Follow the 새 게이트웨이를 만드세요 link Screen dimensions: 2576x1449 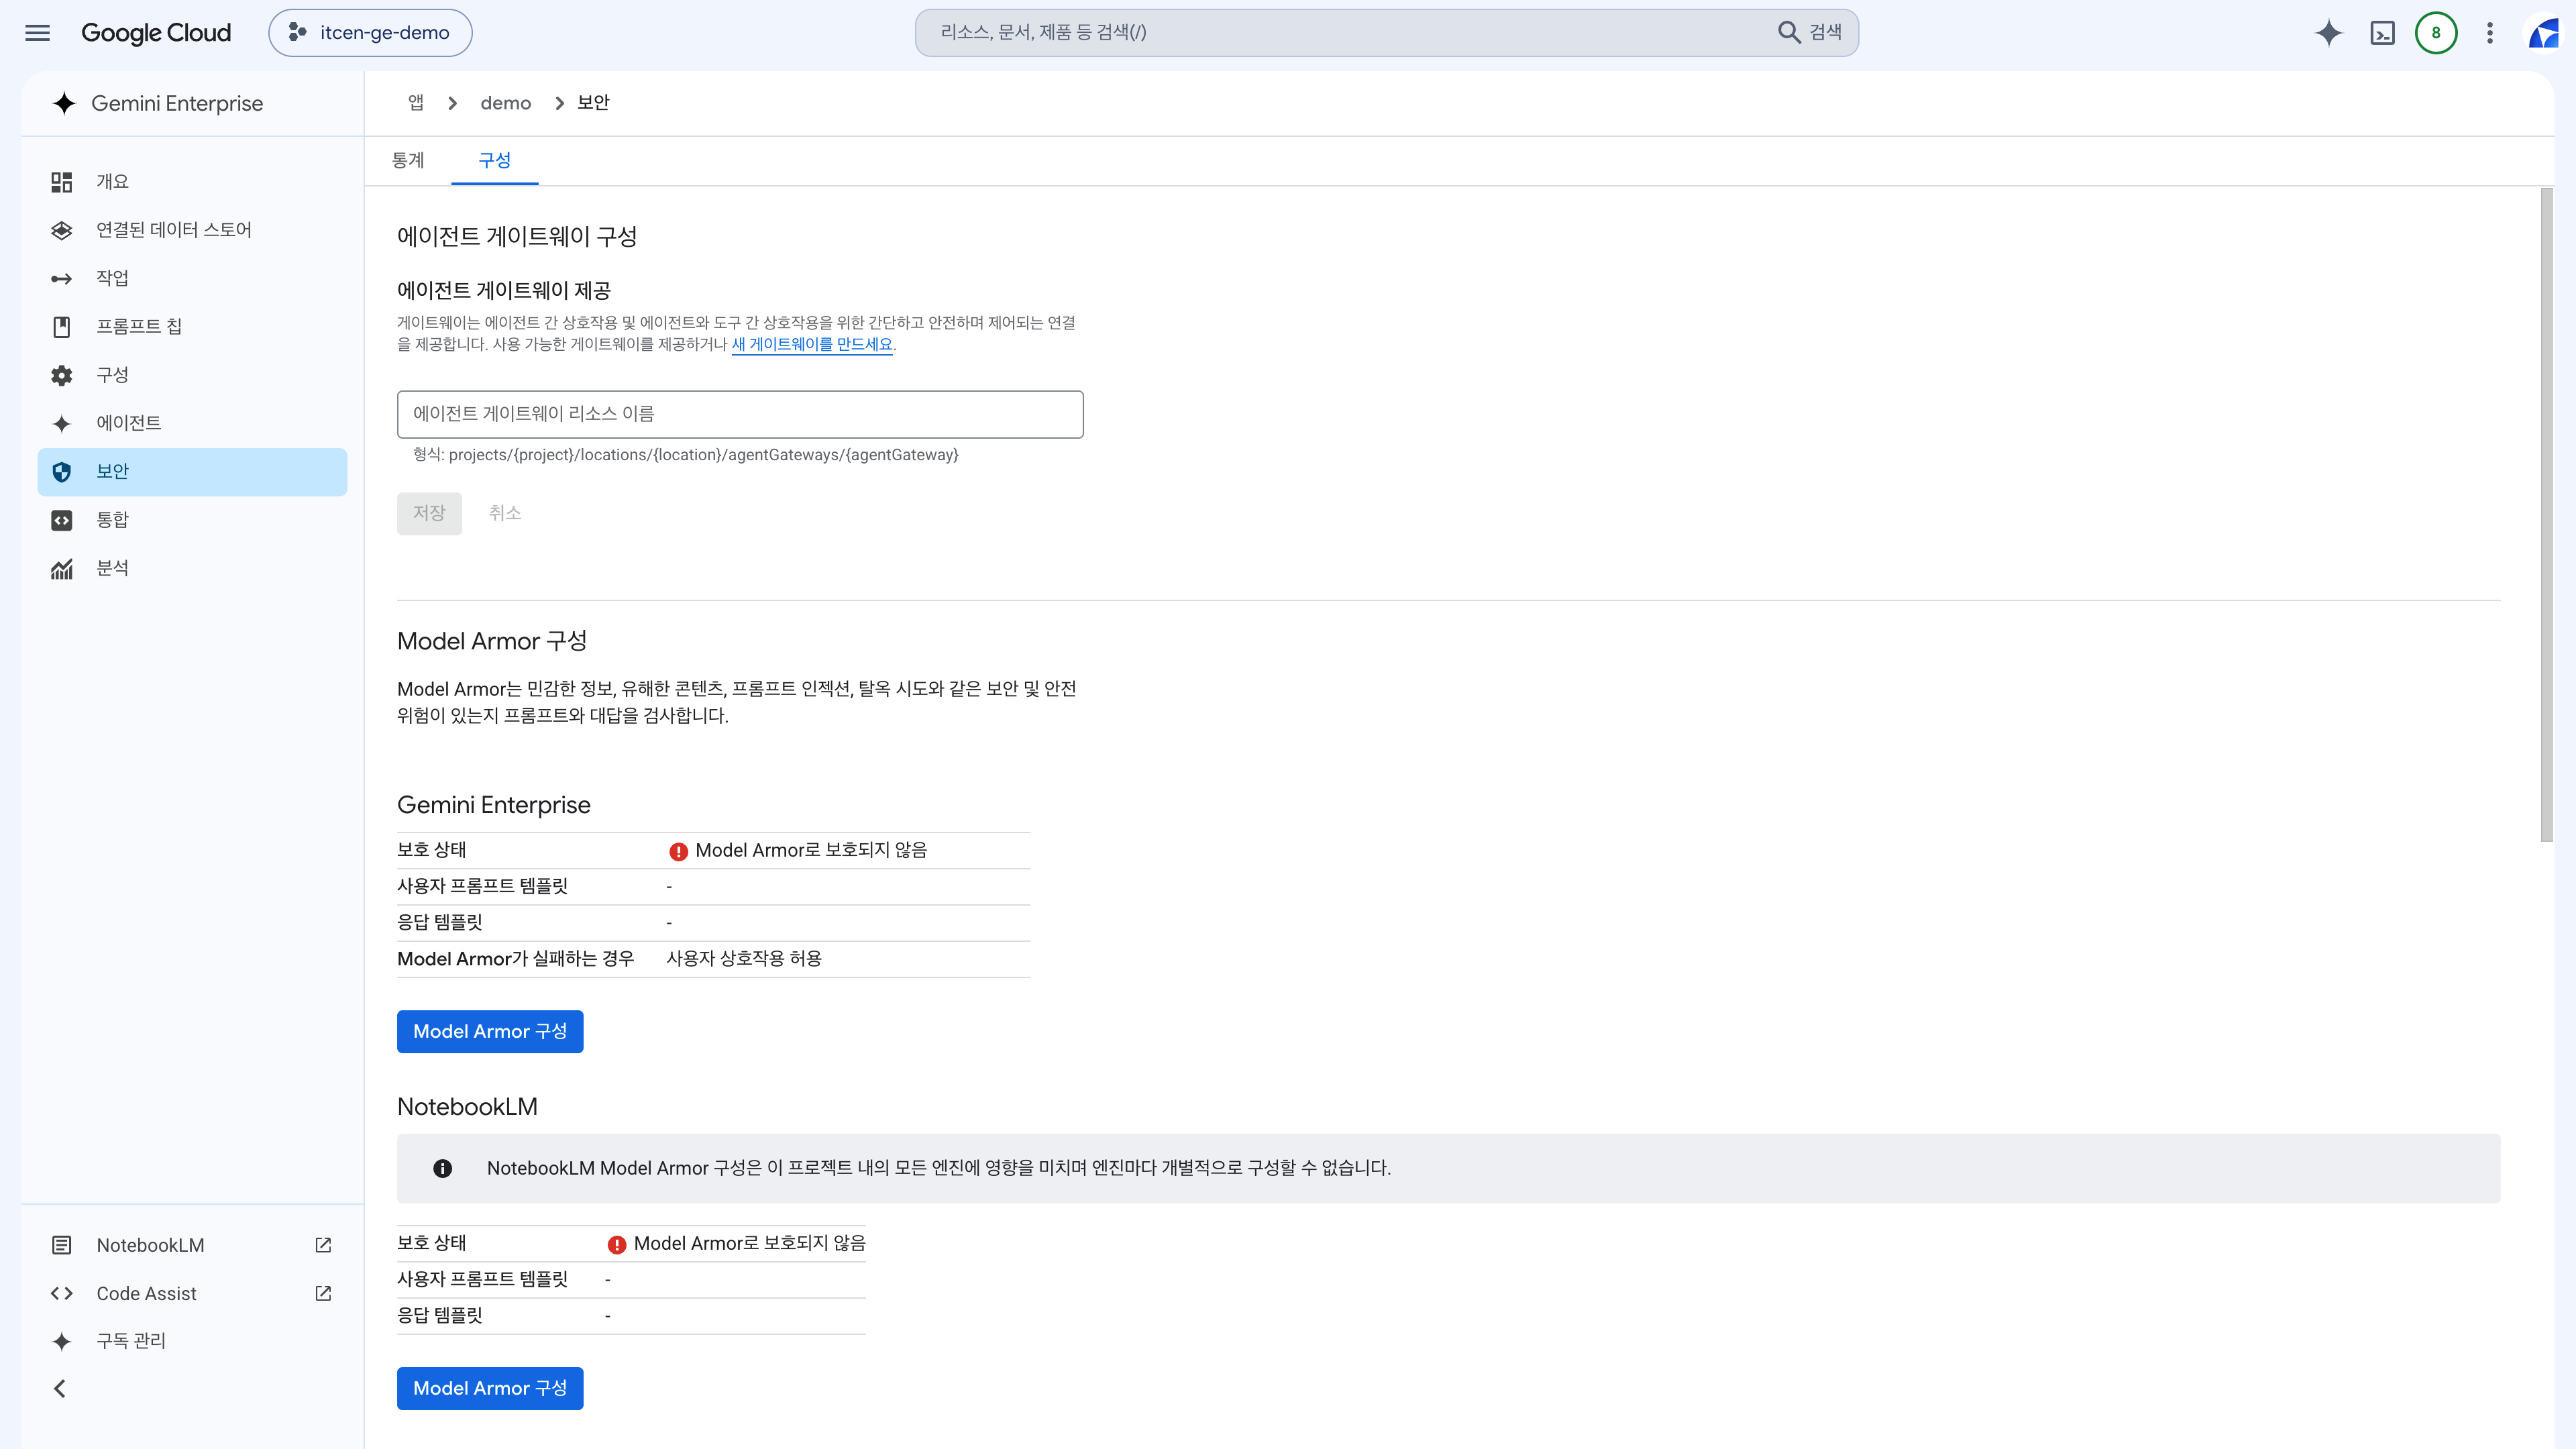pyautogui.click(x=812, y=345)
